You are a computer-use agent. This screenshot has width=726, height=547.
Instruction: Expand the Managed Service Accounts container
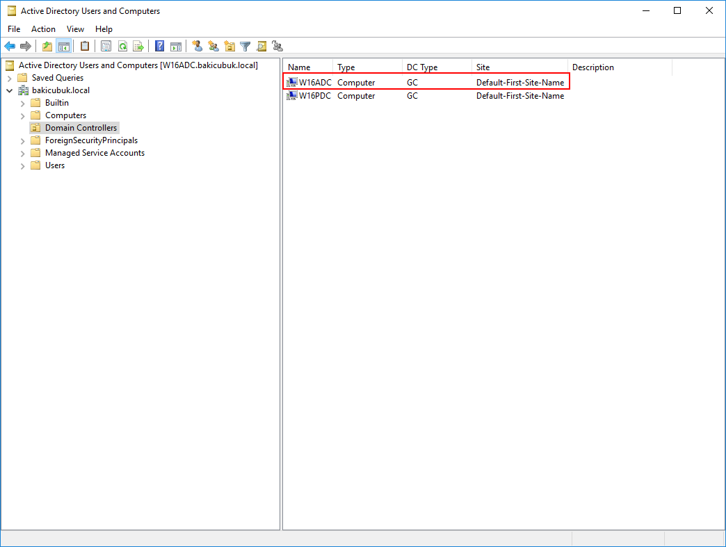coord(23,153)
